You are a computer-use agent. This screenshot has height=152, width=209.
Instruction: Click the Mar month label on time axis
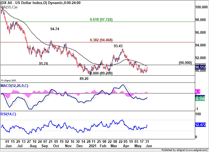tap(114, 146)
